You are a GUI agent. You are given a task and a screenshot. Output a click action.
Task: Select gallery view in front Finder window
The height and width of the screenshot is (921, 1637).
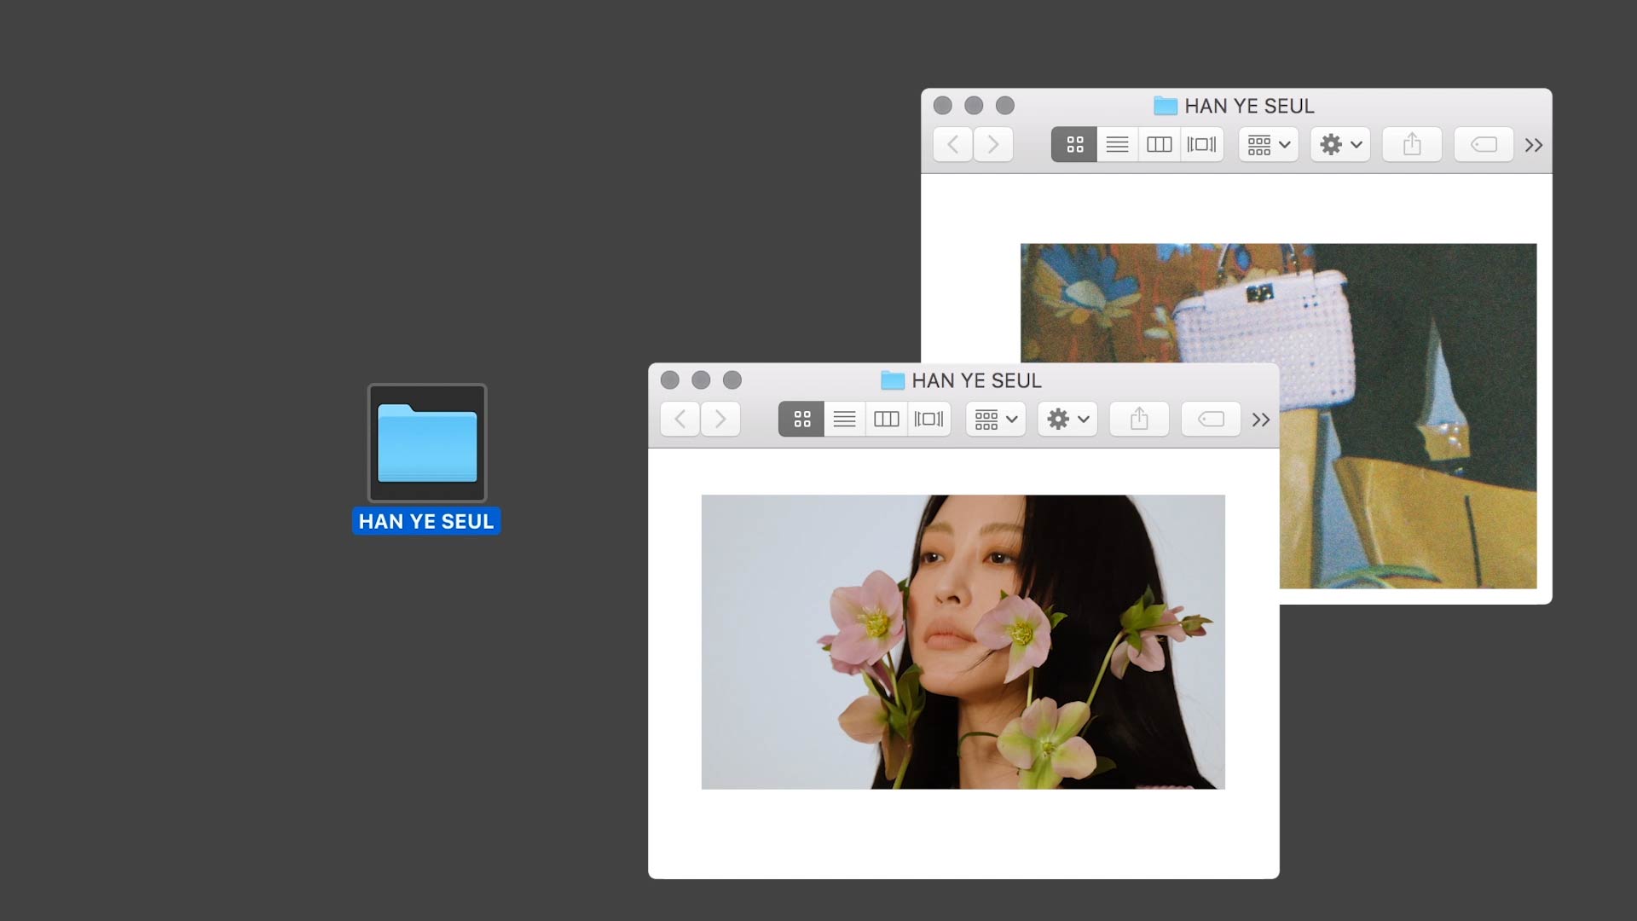928,419
